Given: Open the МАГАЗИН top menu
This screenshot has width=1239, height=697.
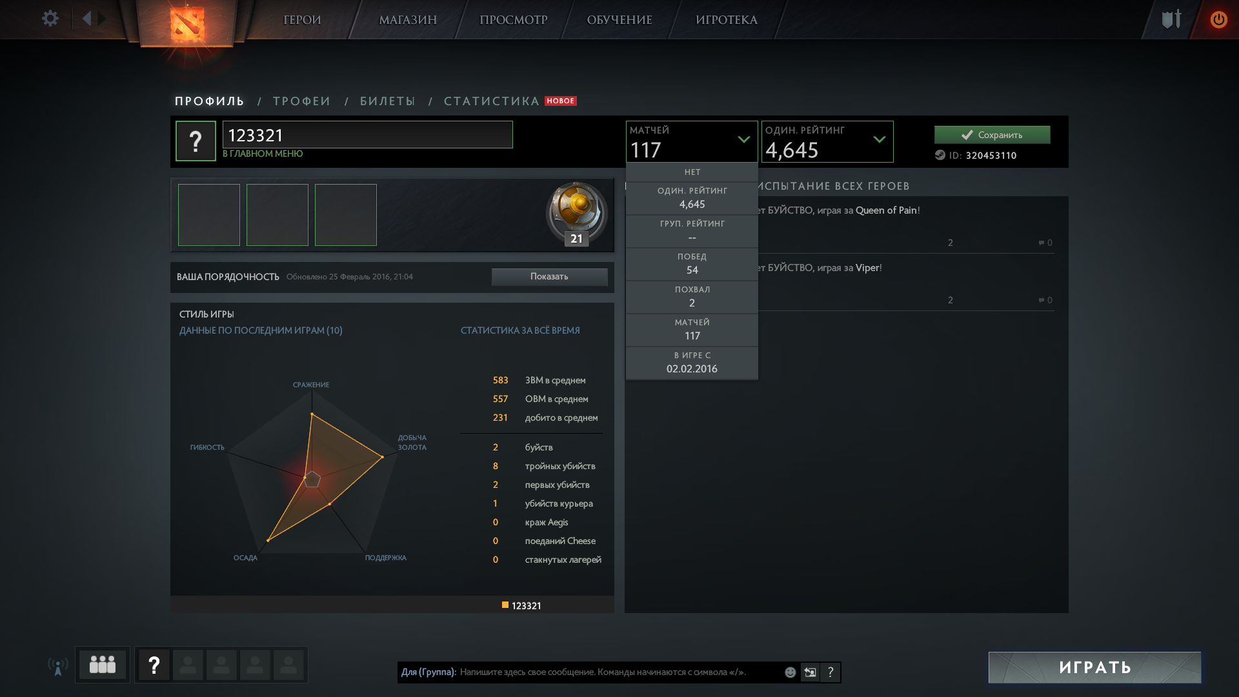Looking at the screenshot, I should pyautogui.click(x=408, y=20).
